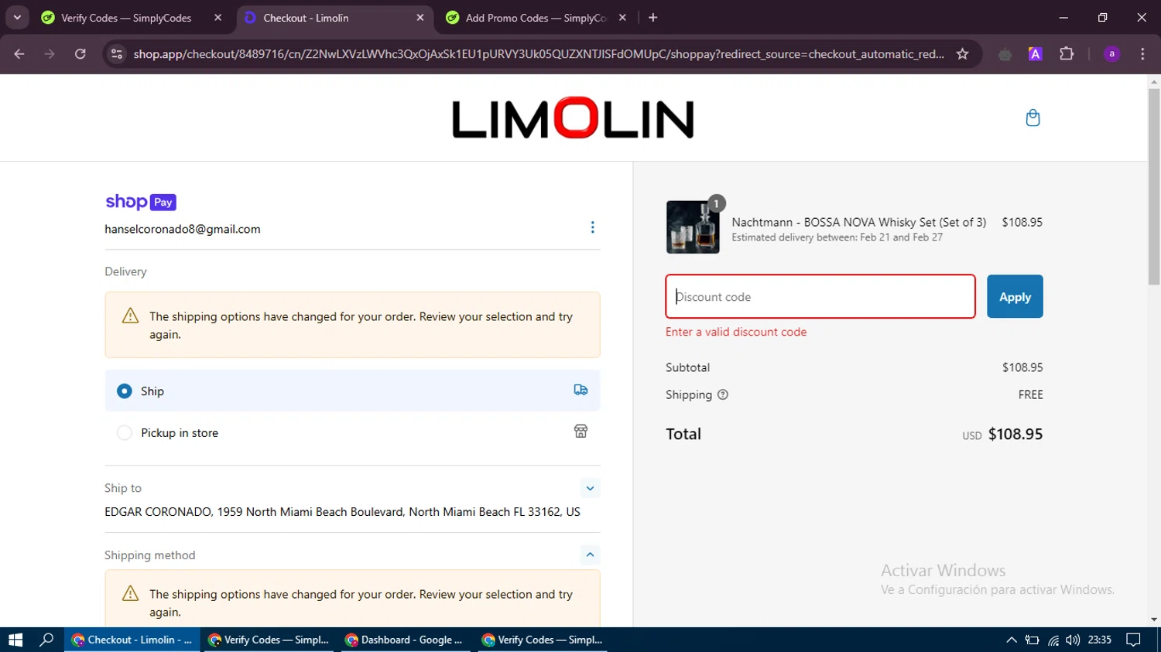Go forward in browser history
This screenshot has height=652, width=1161.
[x=50, y=54]
